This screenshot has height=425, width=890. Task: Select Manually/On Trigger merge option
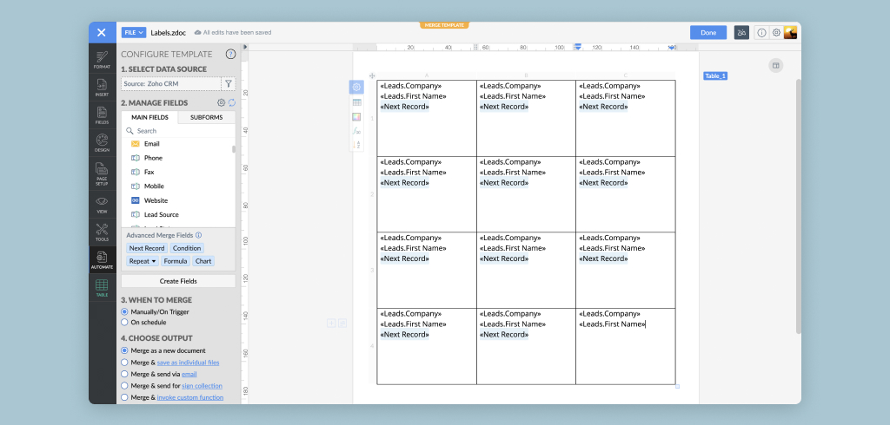[x=124, y=311]
